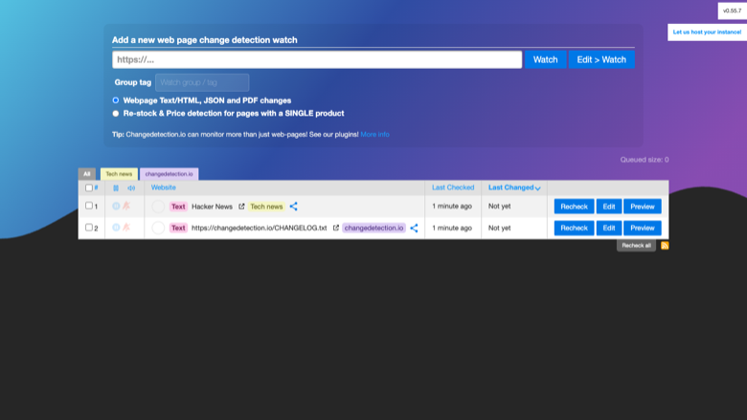This screenshot has width=747, height=420.
Task: Mute notifications for the CHANGELOG.txt watch
Action: (x=126, y=228)
